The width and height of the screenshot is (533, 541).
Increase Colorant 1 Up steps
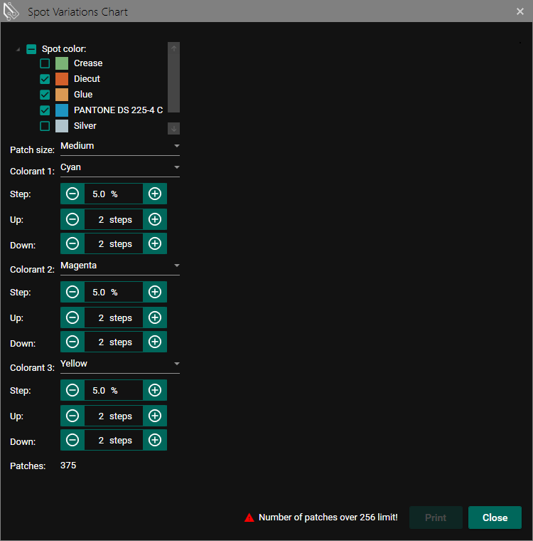(x=155, y=219)
